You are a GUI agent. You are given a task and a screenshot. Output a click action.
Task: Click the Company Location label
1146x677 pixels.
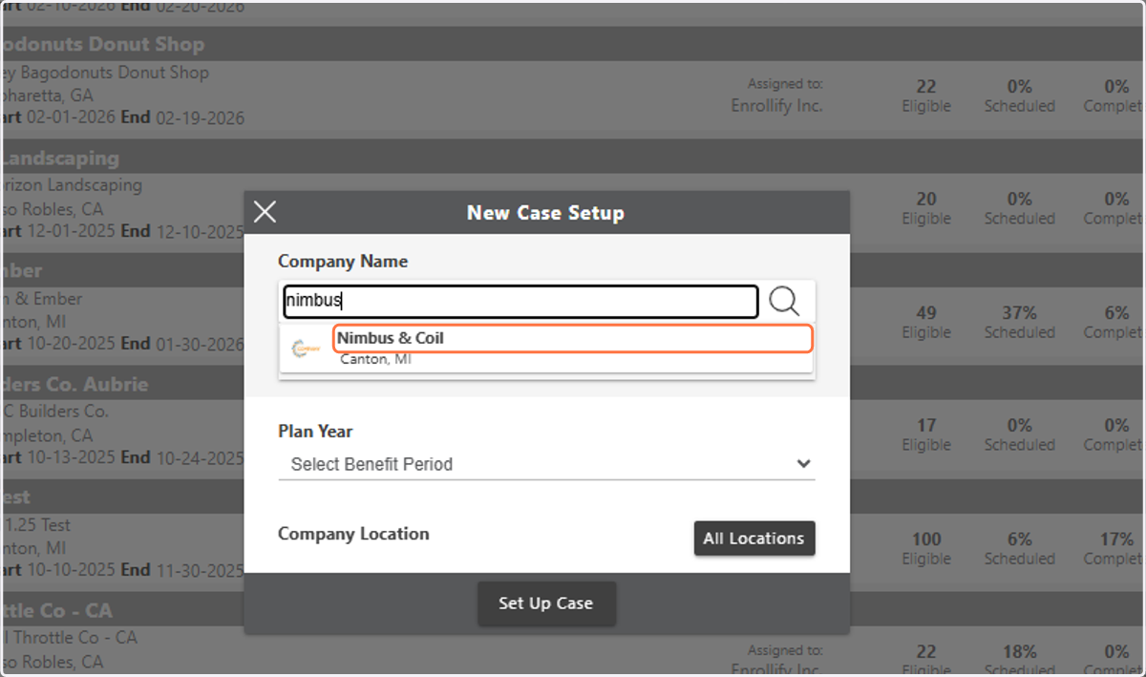tap(353, 534)
